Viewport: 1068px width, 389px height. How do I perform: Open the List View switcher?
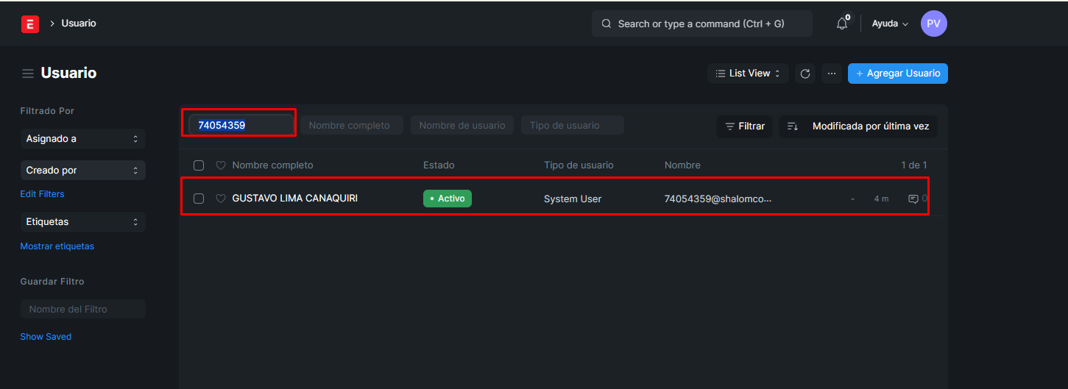pyautogui.click(x=748, y=74)
